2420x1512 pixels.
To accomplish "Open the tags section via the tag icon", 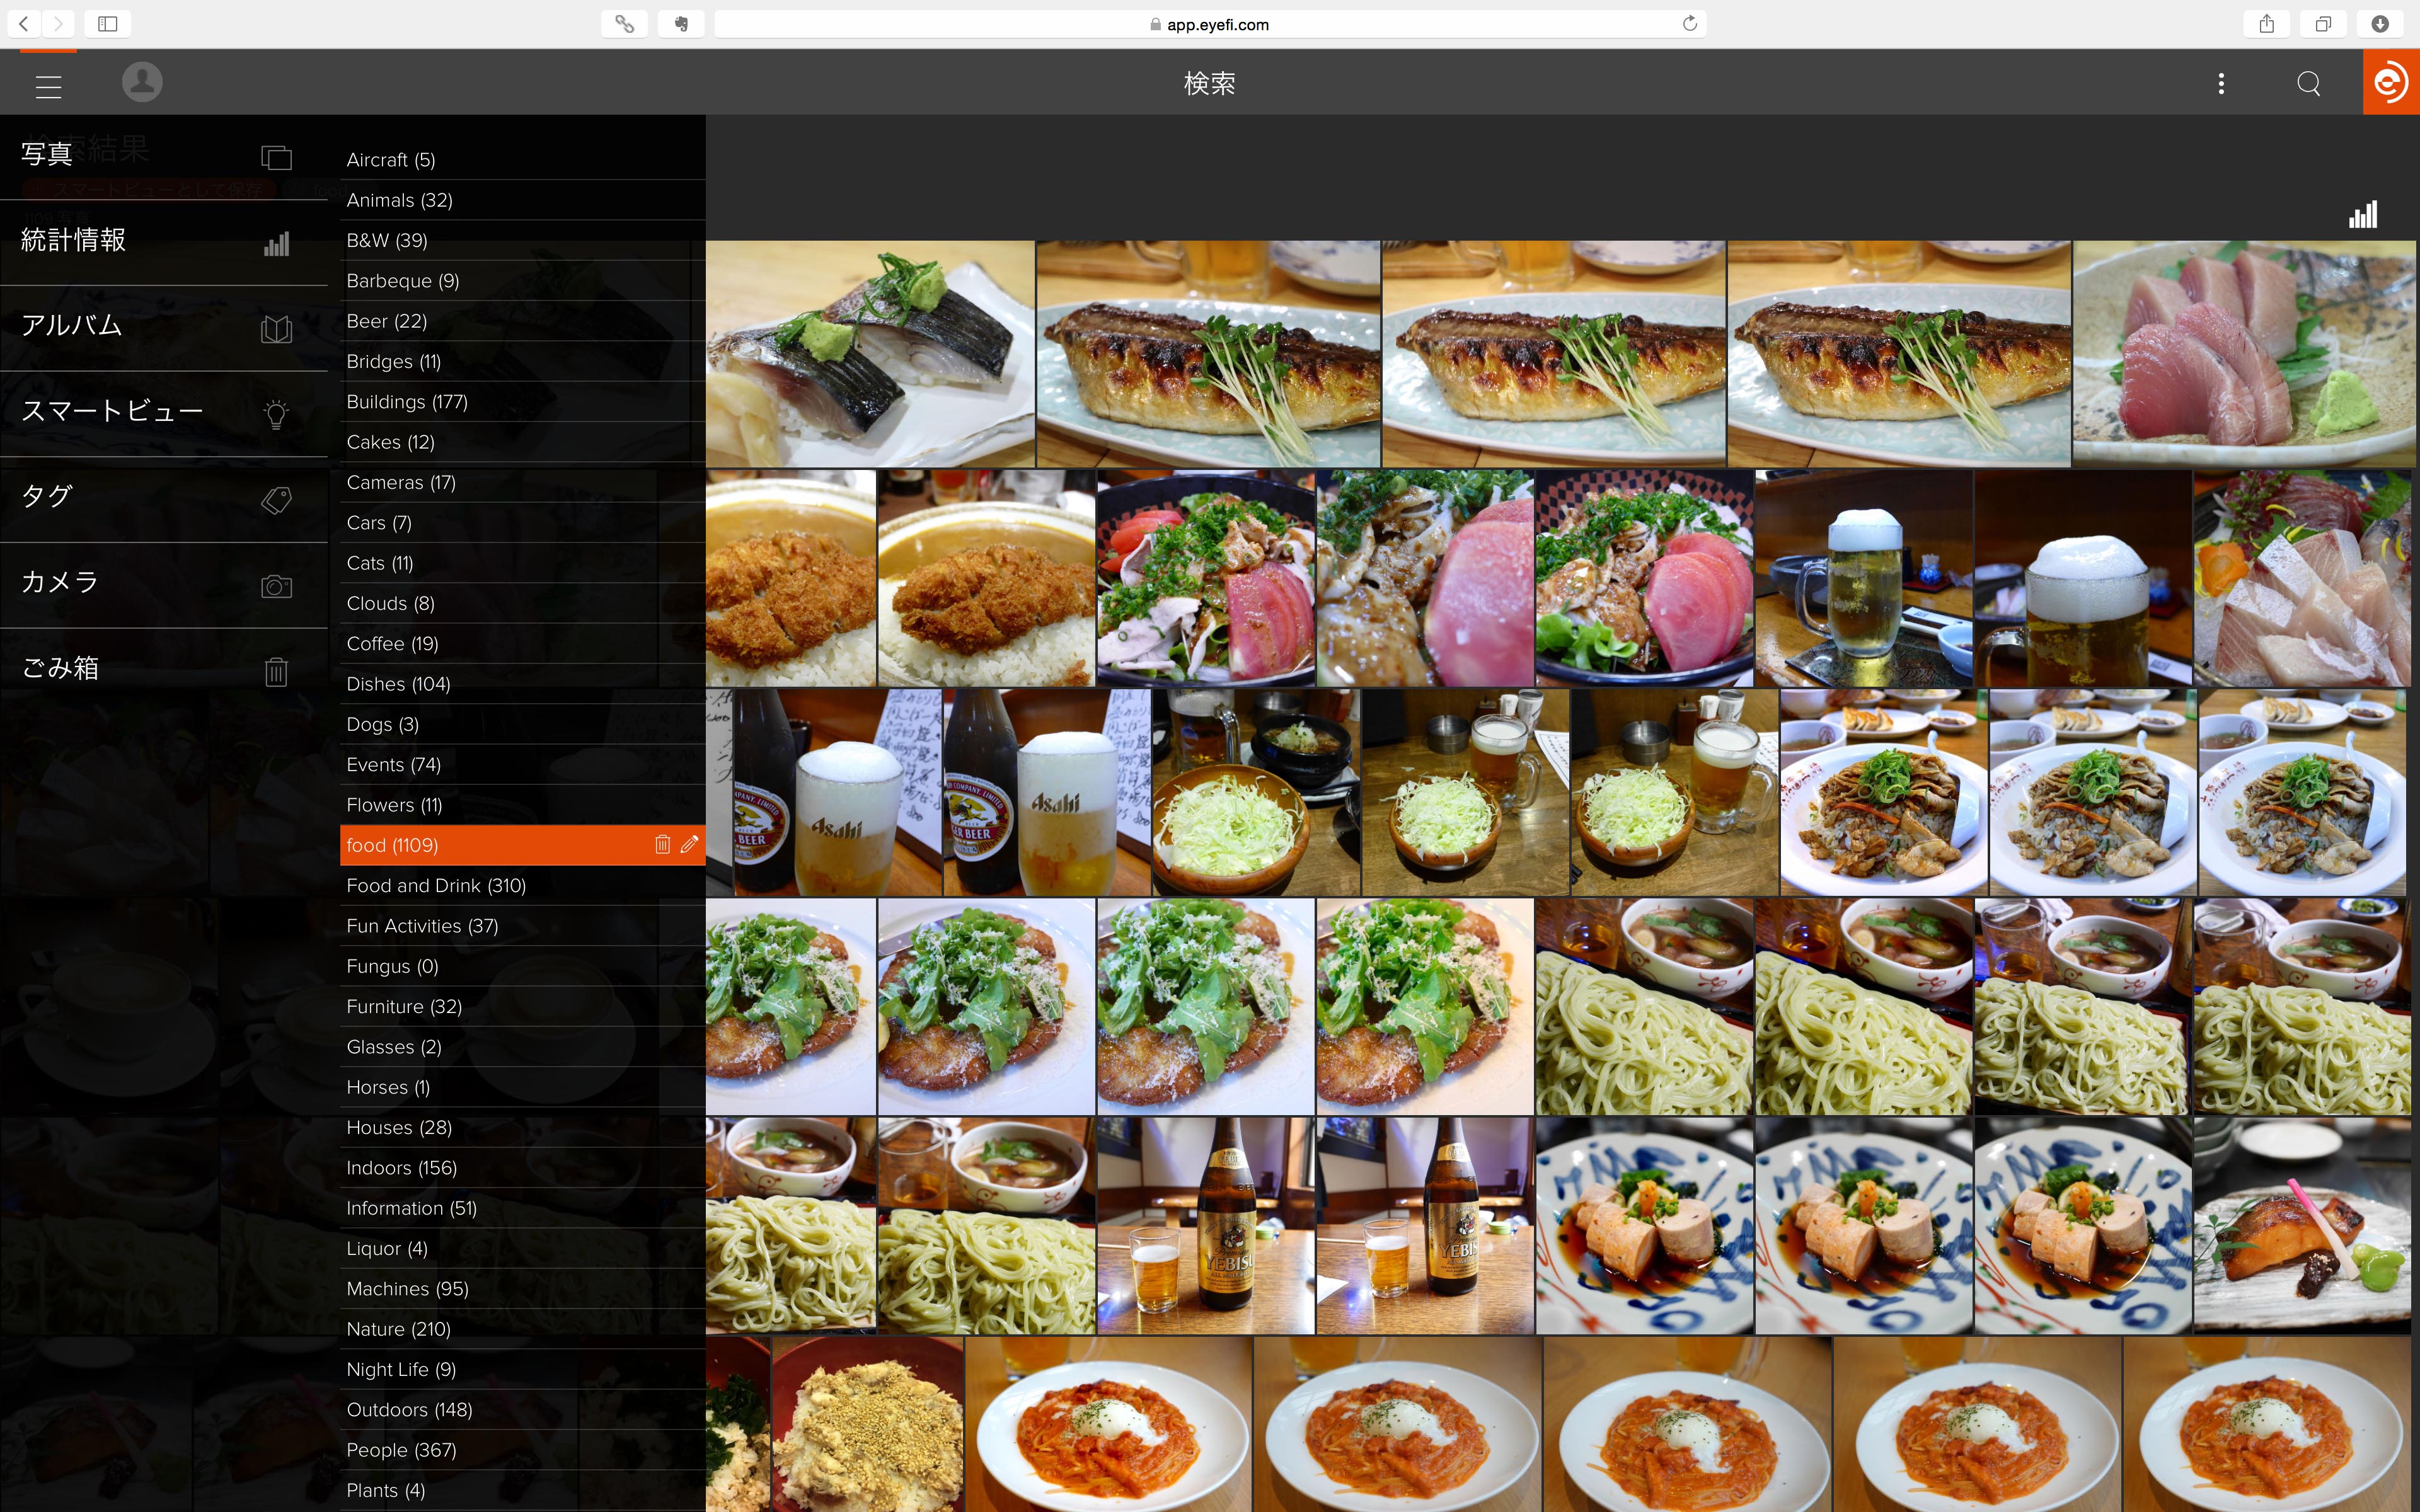I will pyautogui.click(x=275, y=500).
